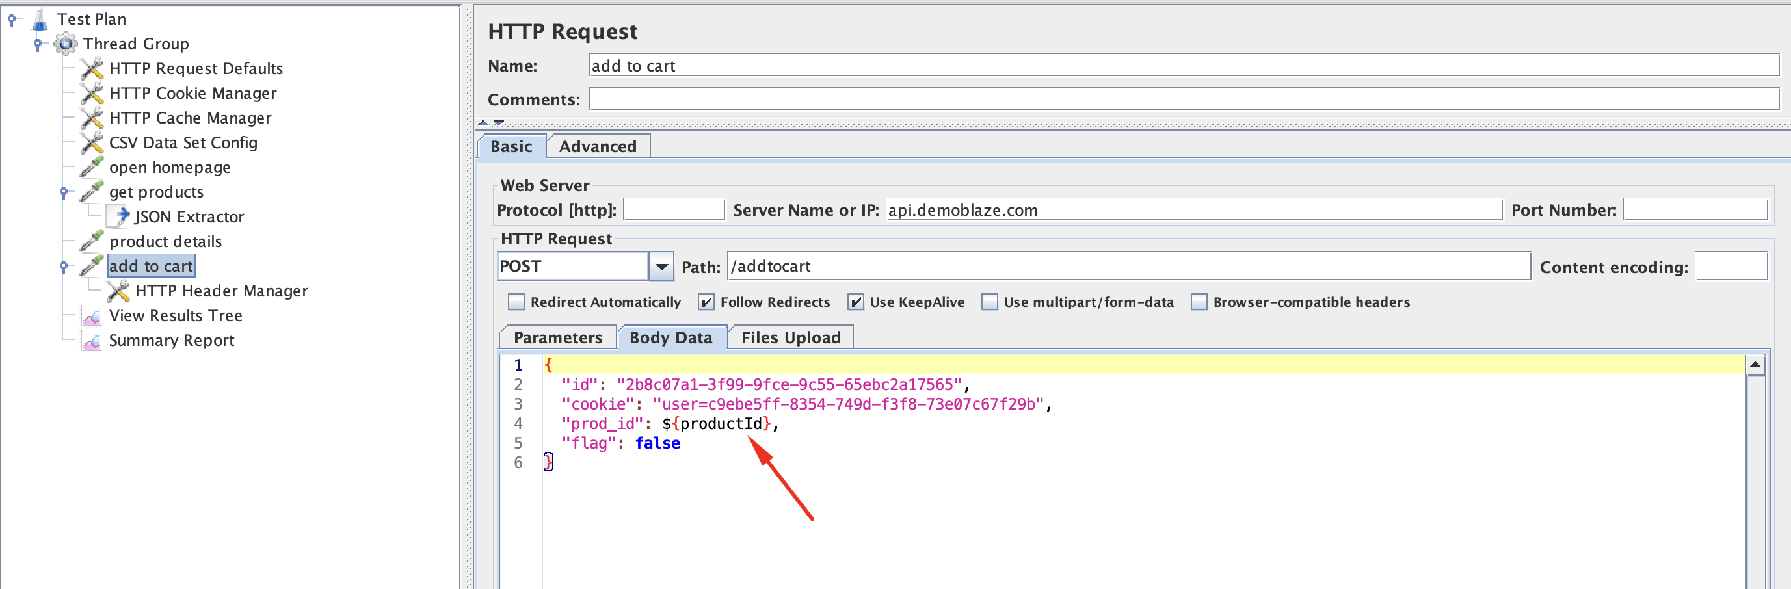Image resolution: width=1791 pixels, height=589 pixels.
Task: Click the Name field with add to cart
Action: point(1184,66)
